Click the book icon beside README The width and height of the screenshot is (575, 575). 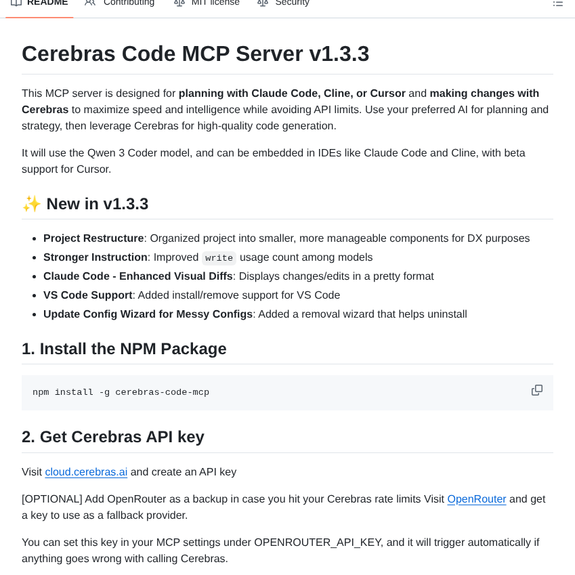16,3
